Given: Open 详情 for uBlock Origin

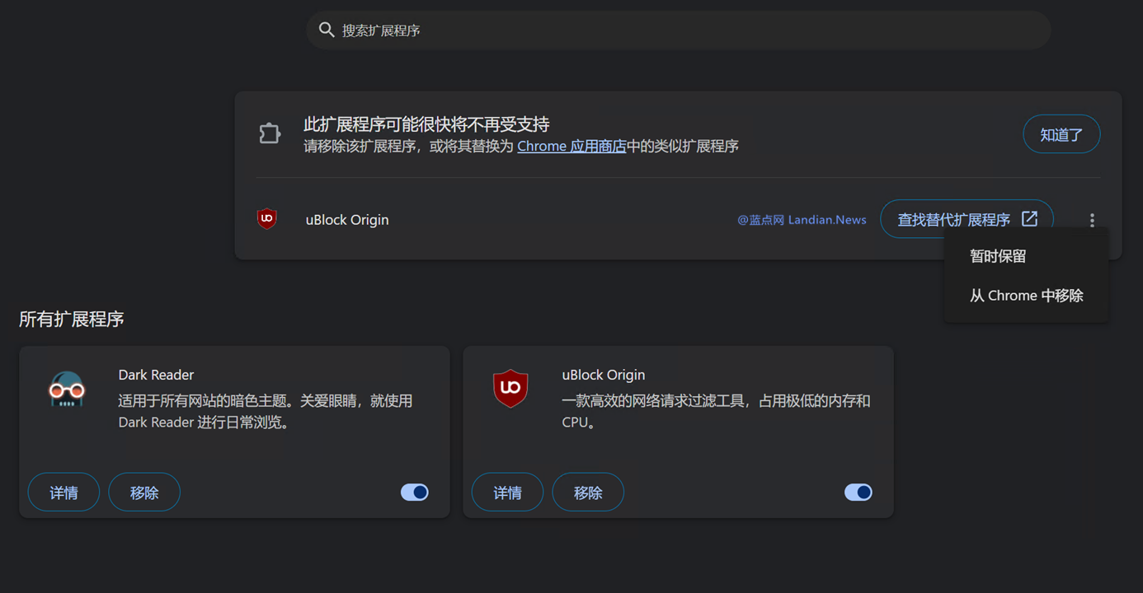Looking at the screenshot, I should [507, 493].
